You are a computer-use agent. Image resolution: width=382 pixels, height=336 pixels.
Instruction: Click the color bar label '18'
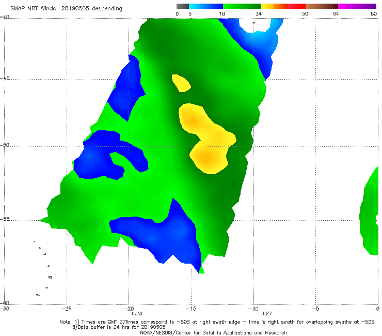[222, 13]
